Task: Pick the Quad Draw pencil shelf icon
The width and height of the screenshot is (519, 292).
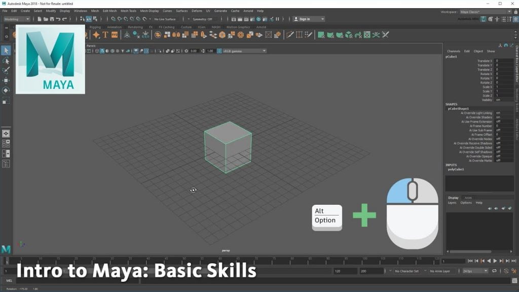Action: point(309,35)
